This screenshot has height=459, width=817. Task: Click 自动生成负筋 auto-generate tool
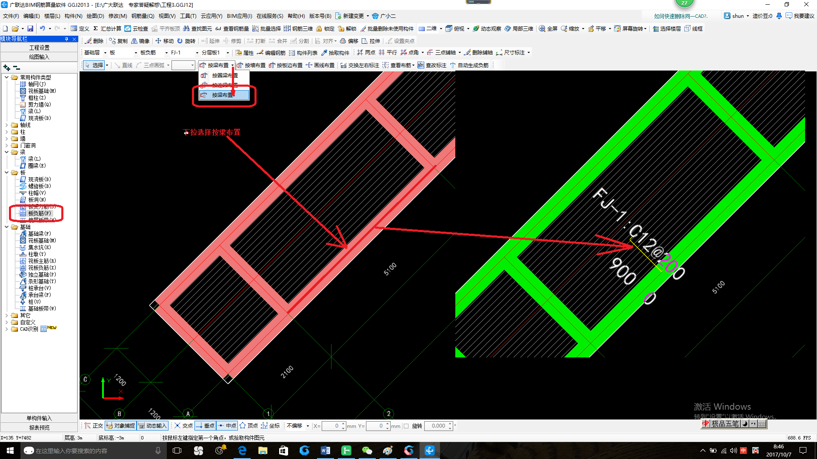469,65
